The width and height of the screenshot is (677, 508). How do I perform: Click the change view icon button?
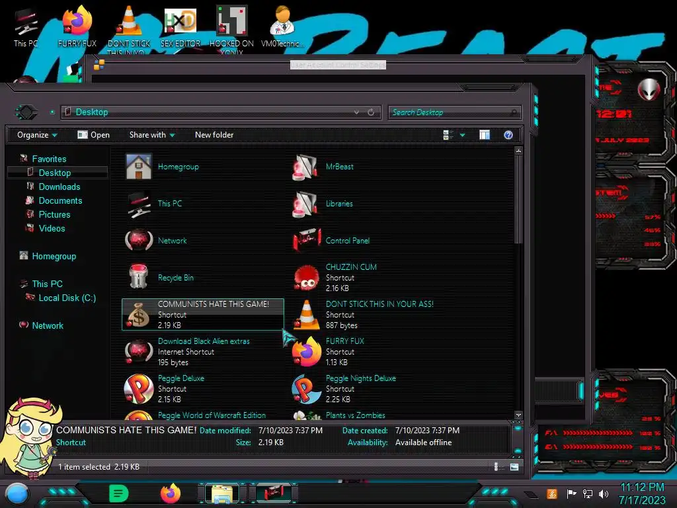pyautogui.click(x=448, y=135)
